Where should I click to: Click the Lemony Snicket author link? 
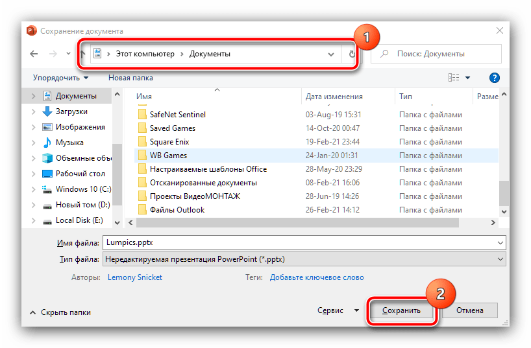tap(134, 277)
